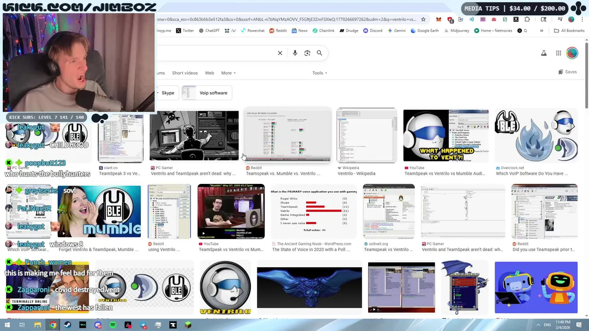Switch to the Short videos tab
Viewport: 589px width, 331px height.
tap(185, 73)
